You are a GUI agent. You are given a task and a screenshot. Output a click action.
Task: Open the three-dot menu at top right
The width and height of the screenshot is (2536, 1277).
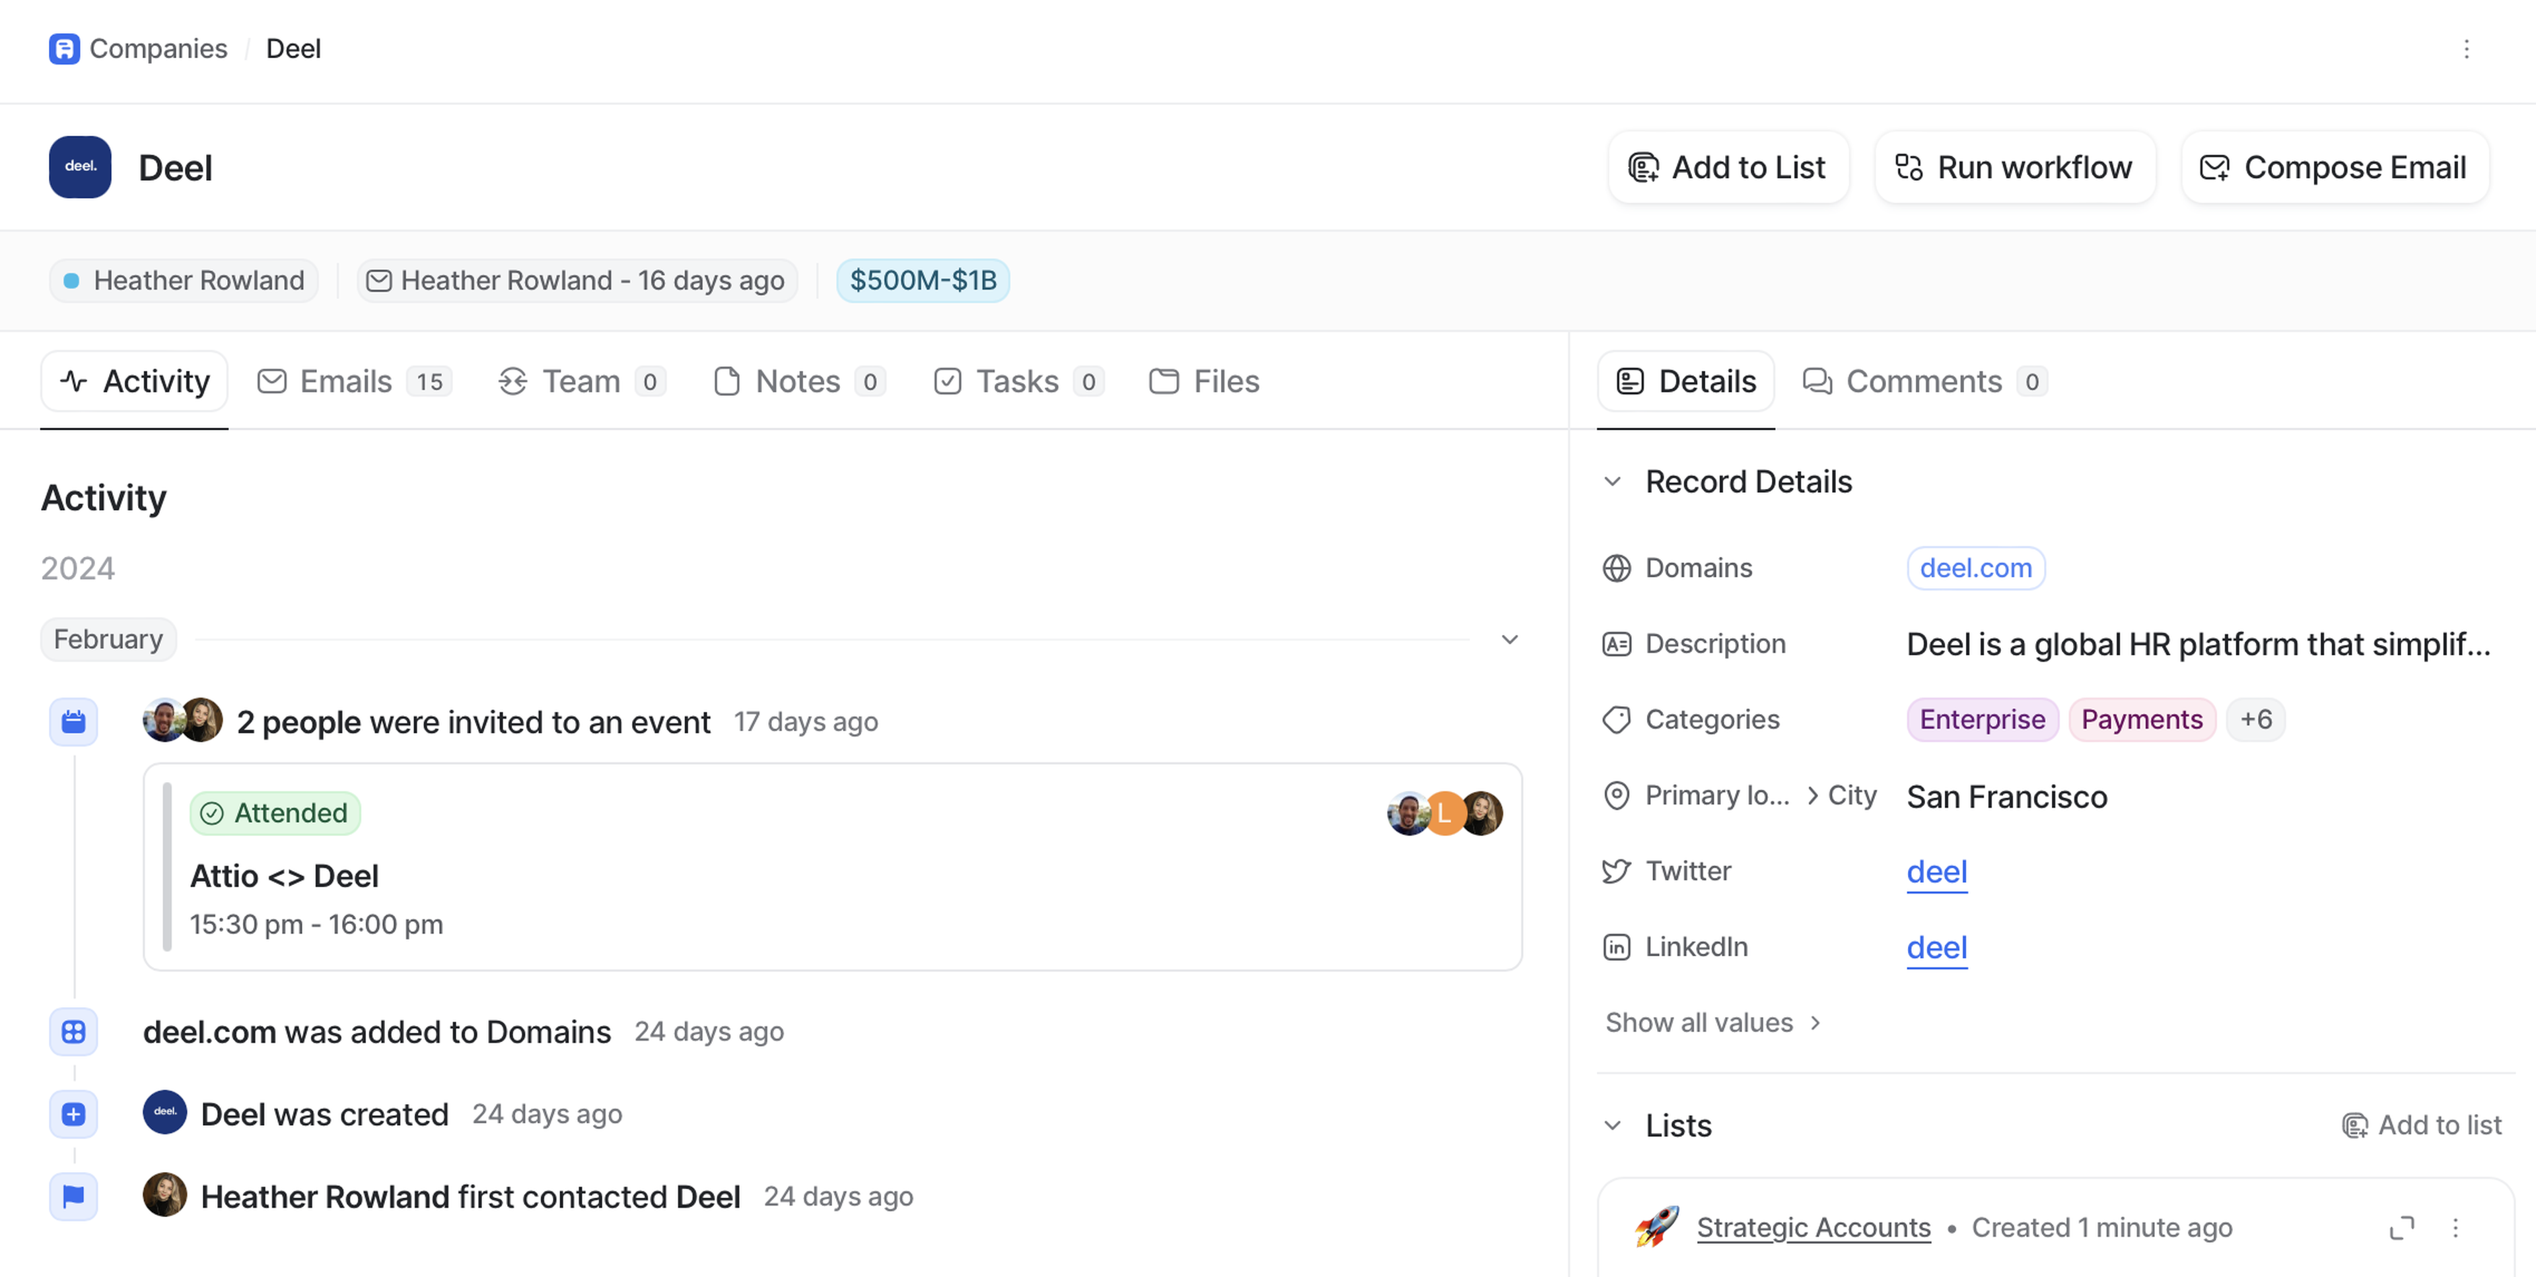click(x=2466, y=49)
